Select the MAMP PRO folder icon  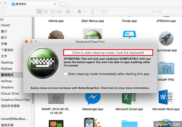[x=166, y=68]
